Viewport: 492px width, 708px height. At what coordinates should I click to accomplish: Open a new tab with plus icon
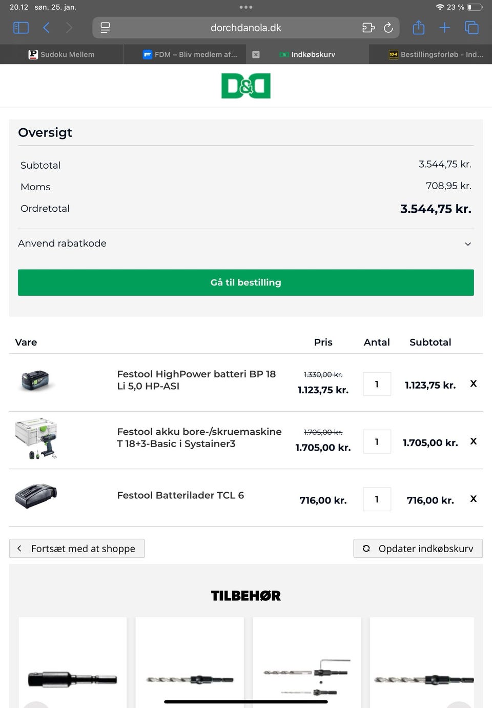444,28
